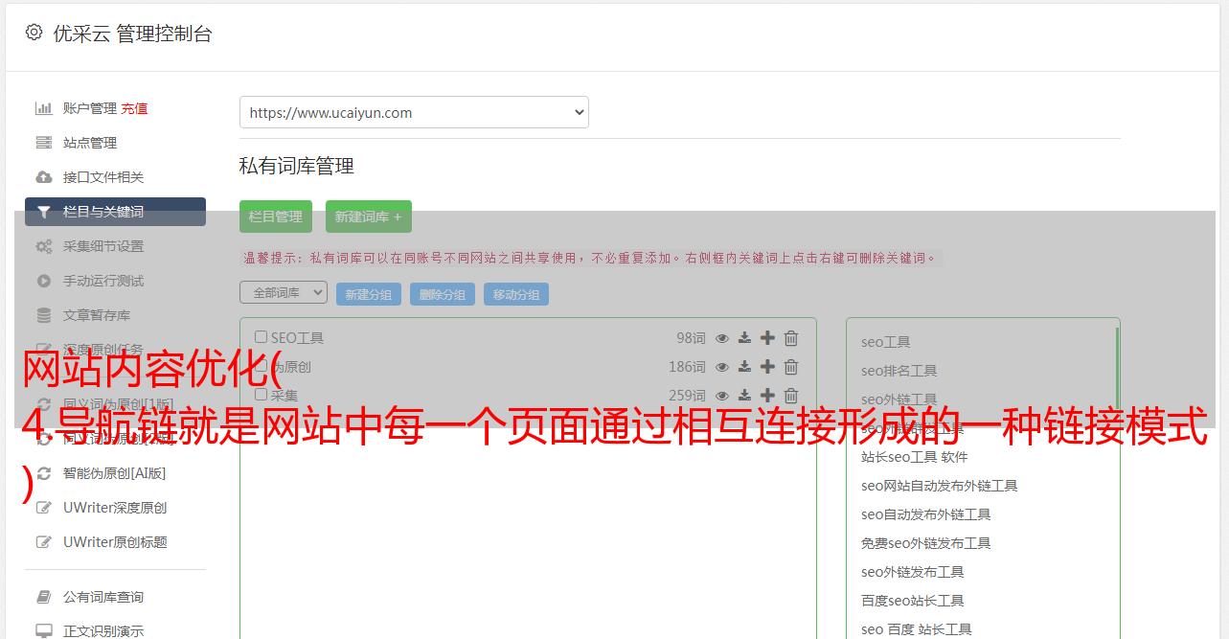The width and height of the screenshot is (1229, 639).
Task: Click the 删除分组 button
Action: click(443, 294)
